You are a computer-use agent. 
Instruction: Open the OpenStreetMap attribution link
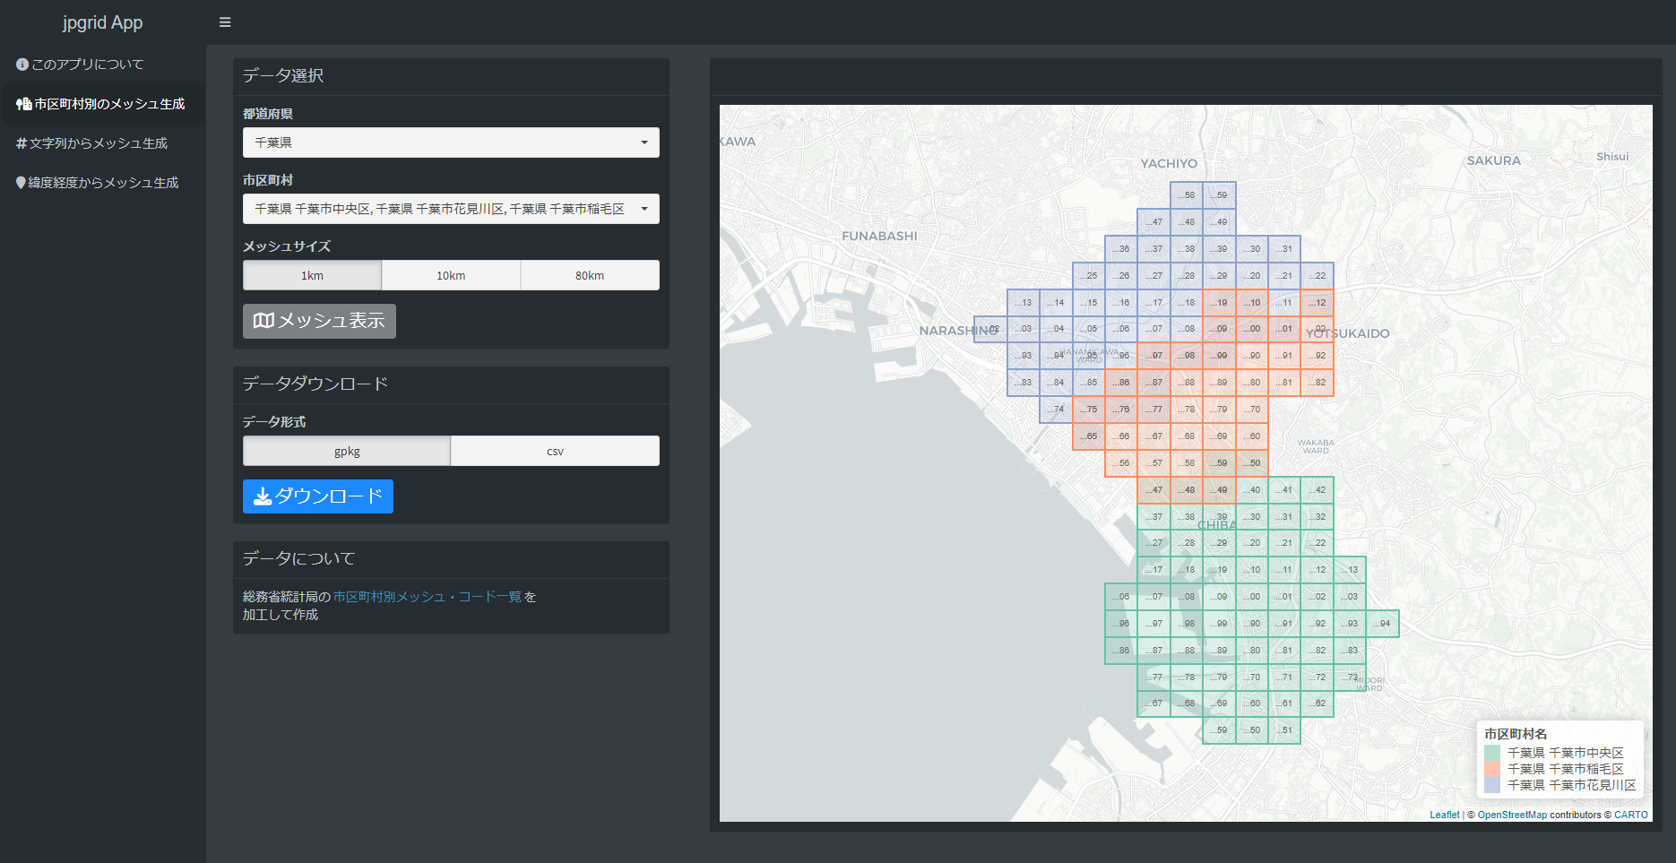[x=1512, y=815]
